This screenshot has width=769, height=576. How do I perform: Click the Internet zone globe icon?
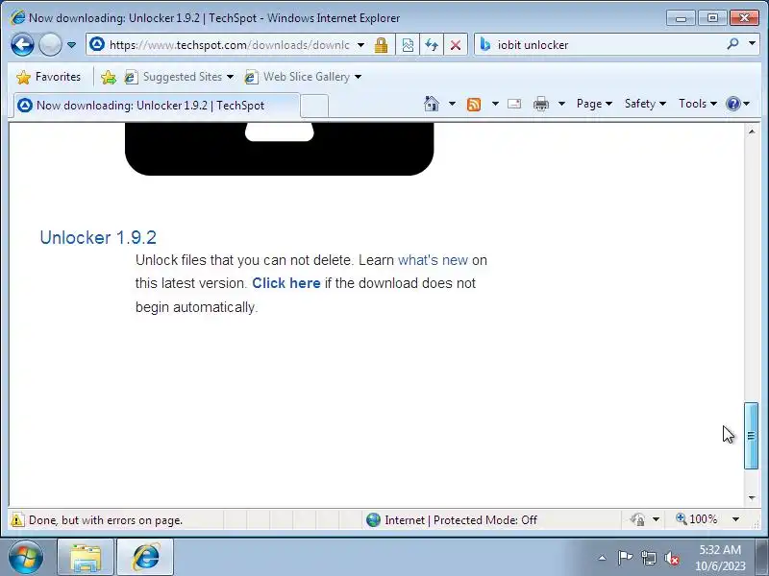pyautogui.click(x=373, y=519)
